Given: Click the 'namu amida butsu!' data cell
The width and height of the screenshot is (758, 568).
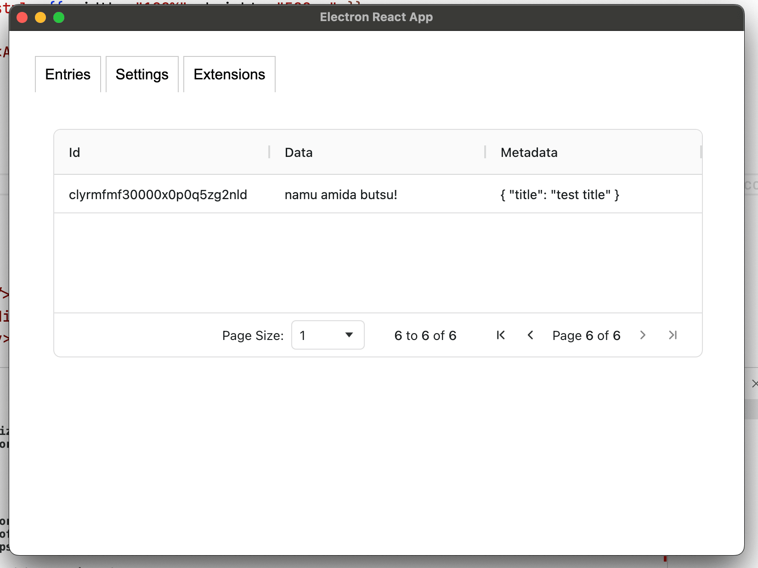Looking at the screenshot, I should point(341,195).
